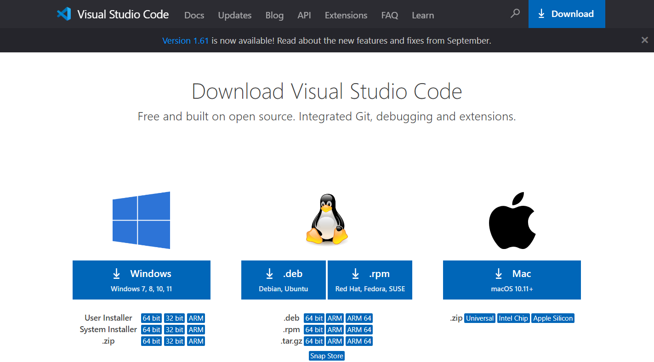The width and height of the screenshot is (654, 362).
Task: Open the Extensions navigation item
Action: pos(346,15)
